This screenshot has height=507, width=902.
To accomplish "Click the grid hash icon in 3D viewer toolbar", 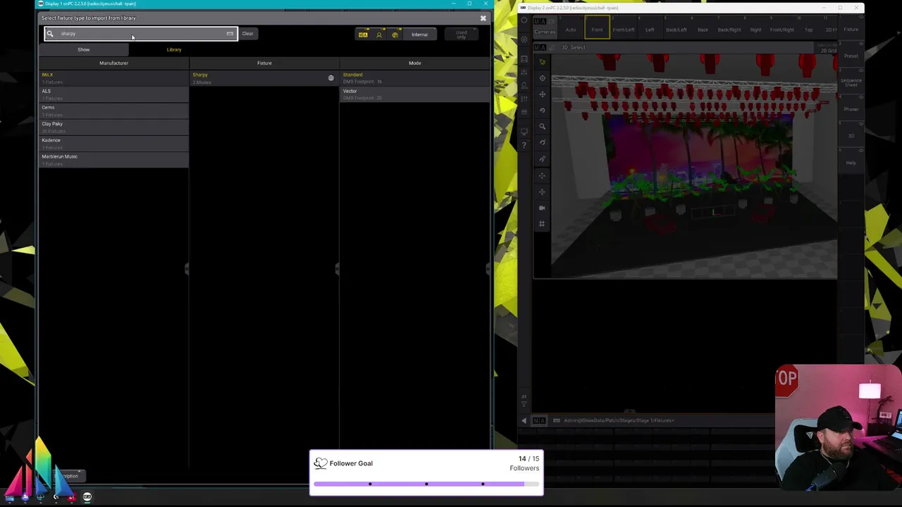I will (542, 224).
